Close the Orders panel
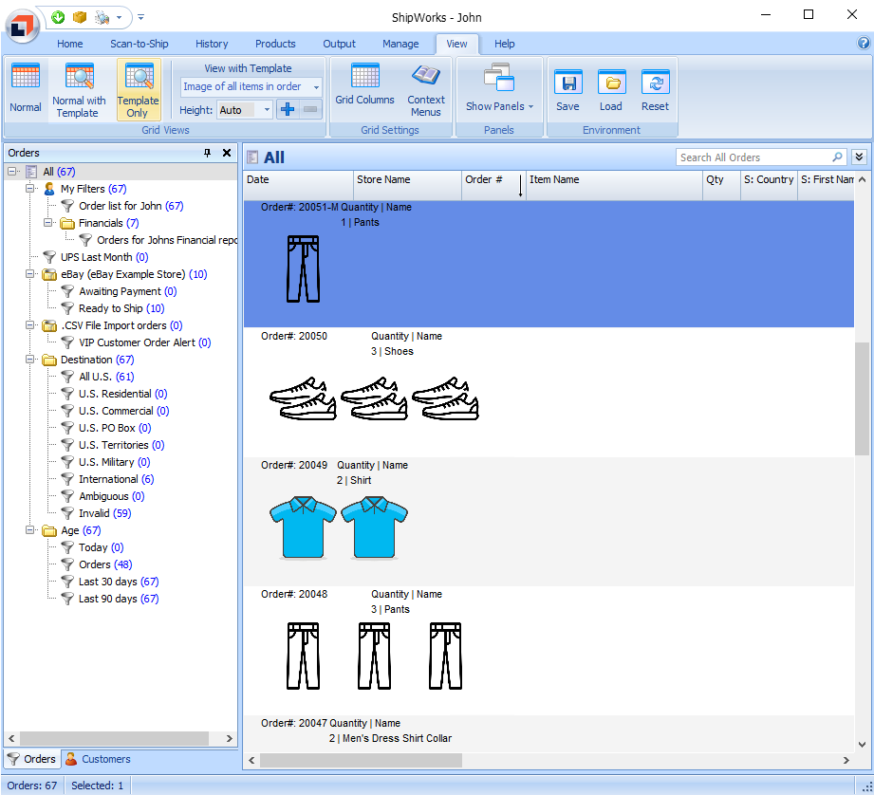The width and height of the screenshot is (874, 795). tap(227, 153)
